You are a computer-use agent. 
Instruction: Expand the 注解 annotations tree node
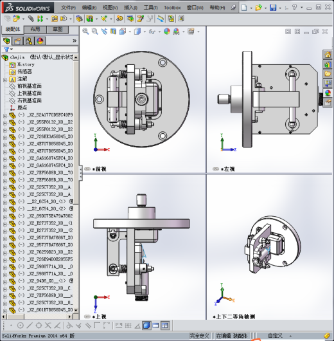click(4, 80)
